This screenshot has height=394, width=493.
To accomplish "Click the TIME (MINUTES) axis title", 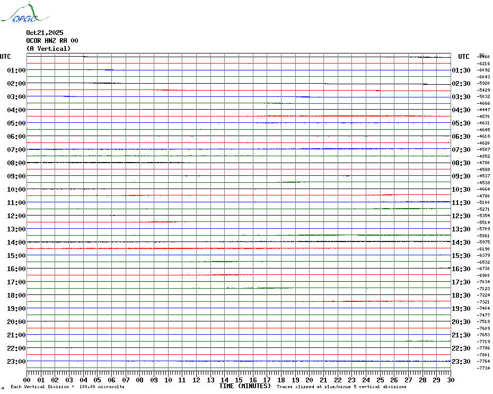I will click(x=245, y=386).
